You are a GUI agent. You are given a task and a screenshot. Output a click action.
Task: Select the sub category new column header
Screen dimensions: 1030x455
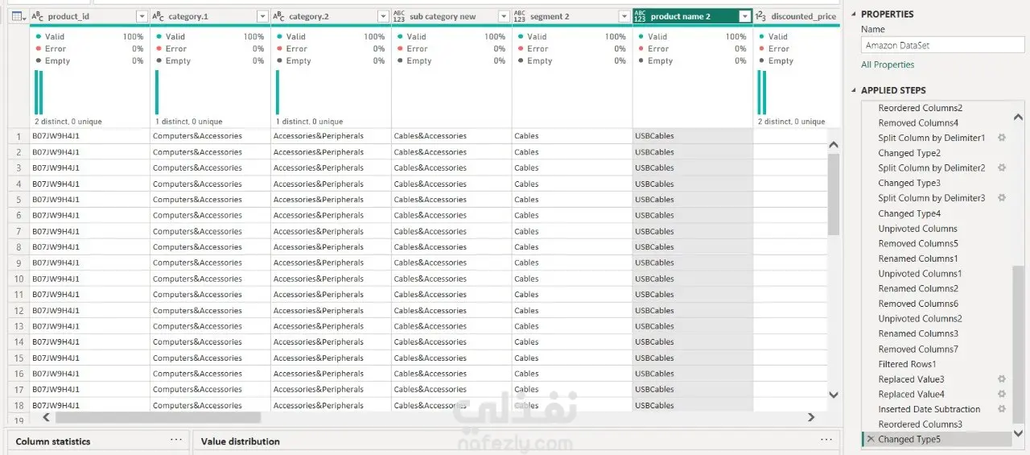[451, 16]
